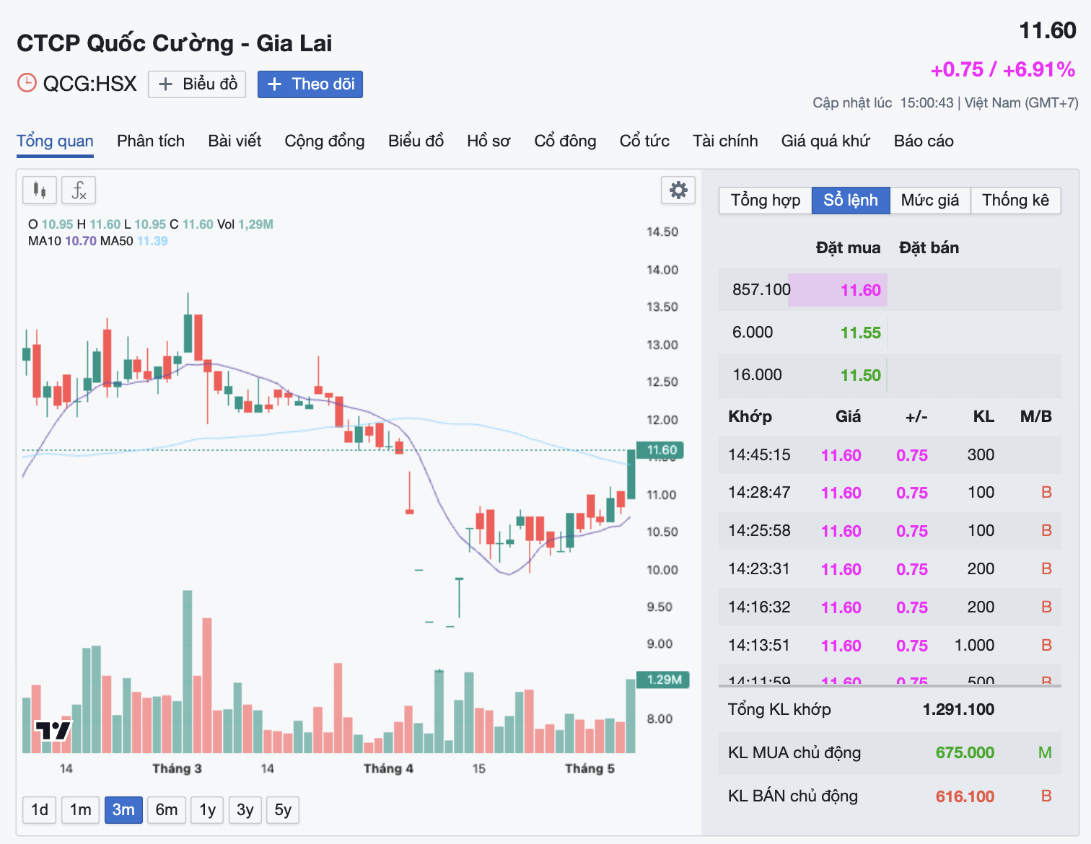Image resolution: width=1091 pixels, height=844 pixels.
Task: Click the clock icon beside QCG:HSX
Action: [x=27, y=84]
